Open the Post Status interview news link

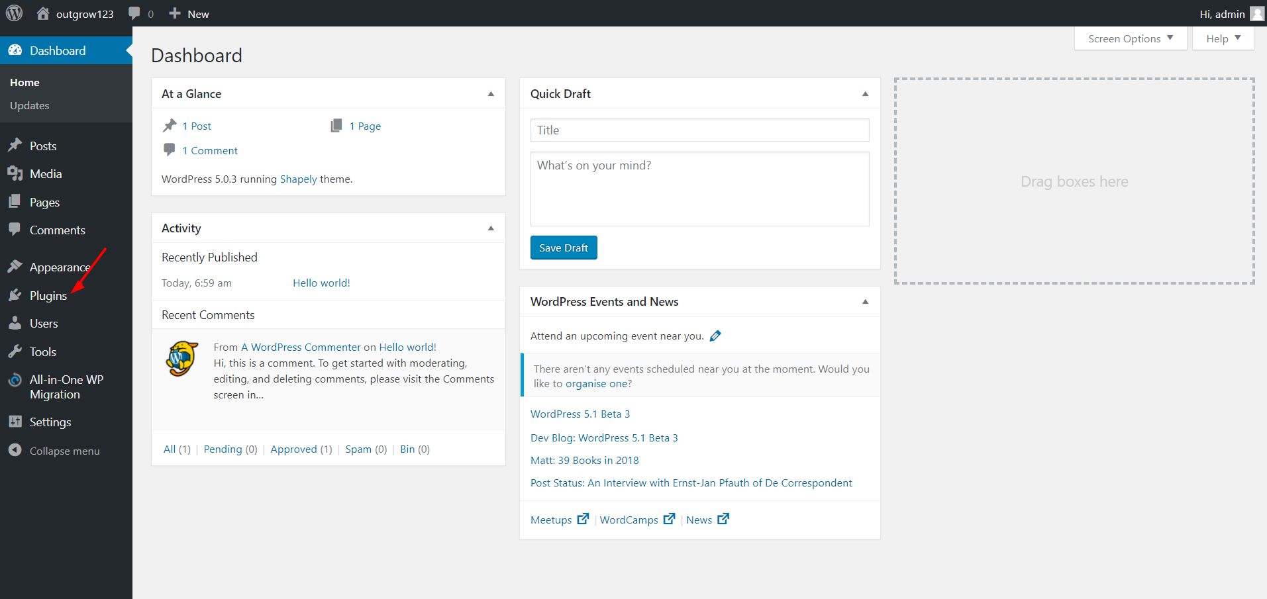click(691, 483)
